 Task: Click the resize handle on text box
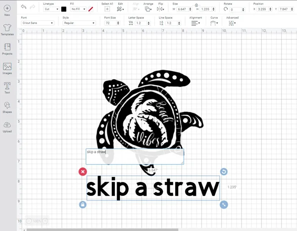[x=224, y=205]
